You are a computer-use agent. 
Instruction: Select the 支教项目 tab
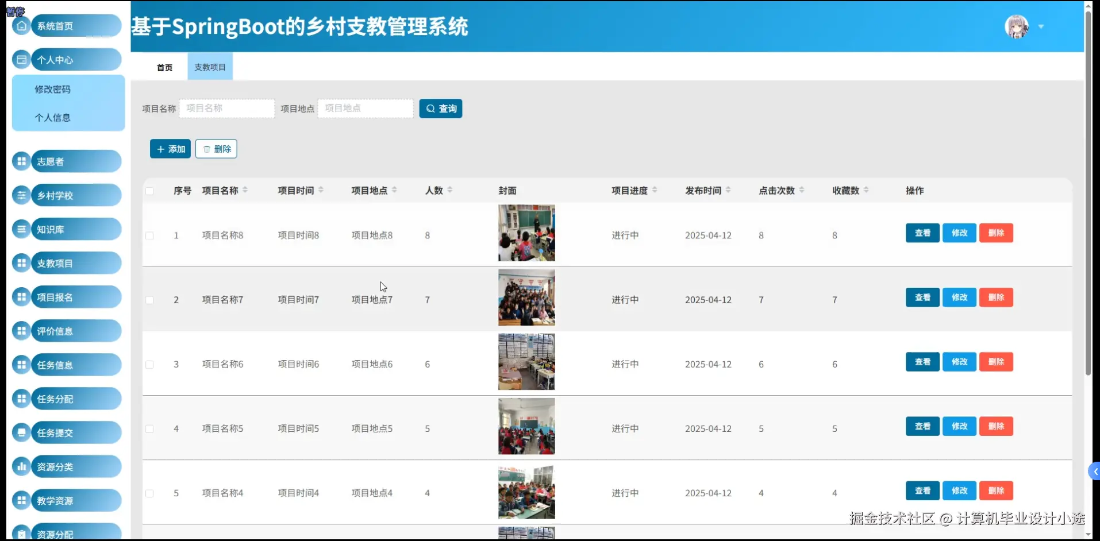click(x=210, y=67)
